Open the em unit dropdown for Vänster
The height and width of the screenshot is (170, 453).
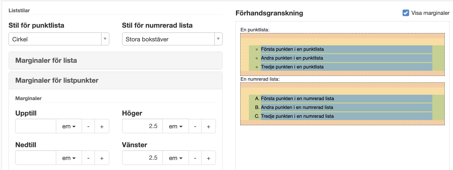coord(175,158)
